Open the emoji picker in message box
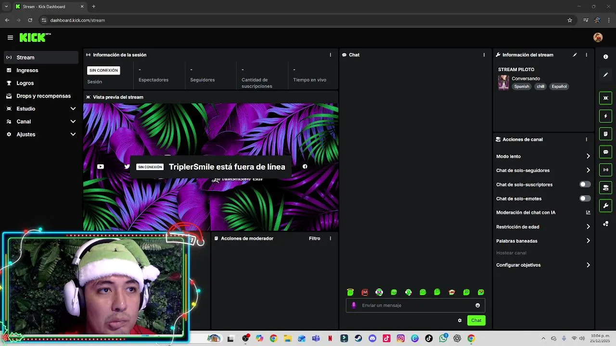This screenshot has width=616, height=346. [477, 305]
